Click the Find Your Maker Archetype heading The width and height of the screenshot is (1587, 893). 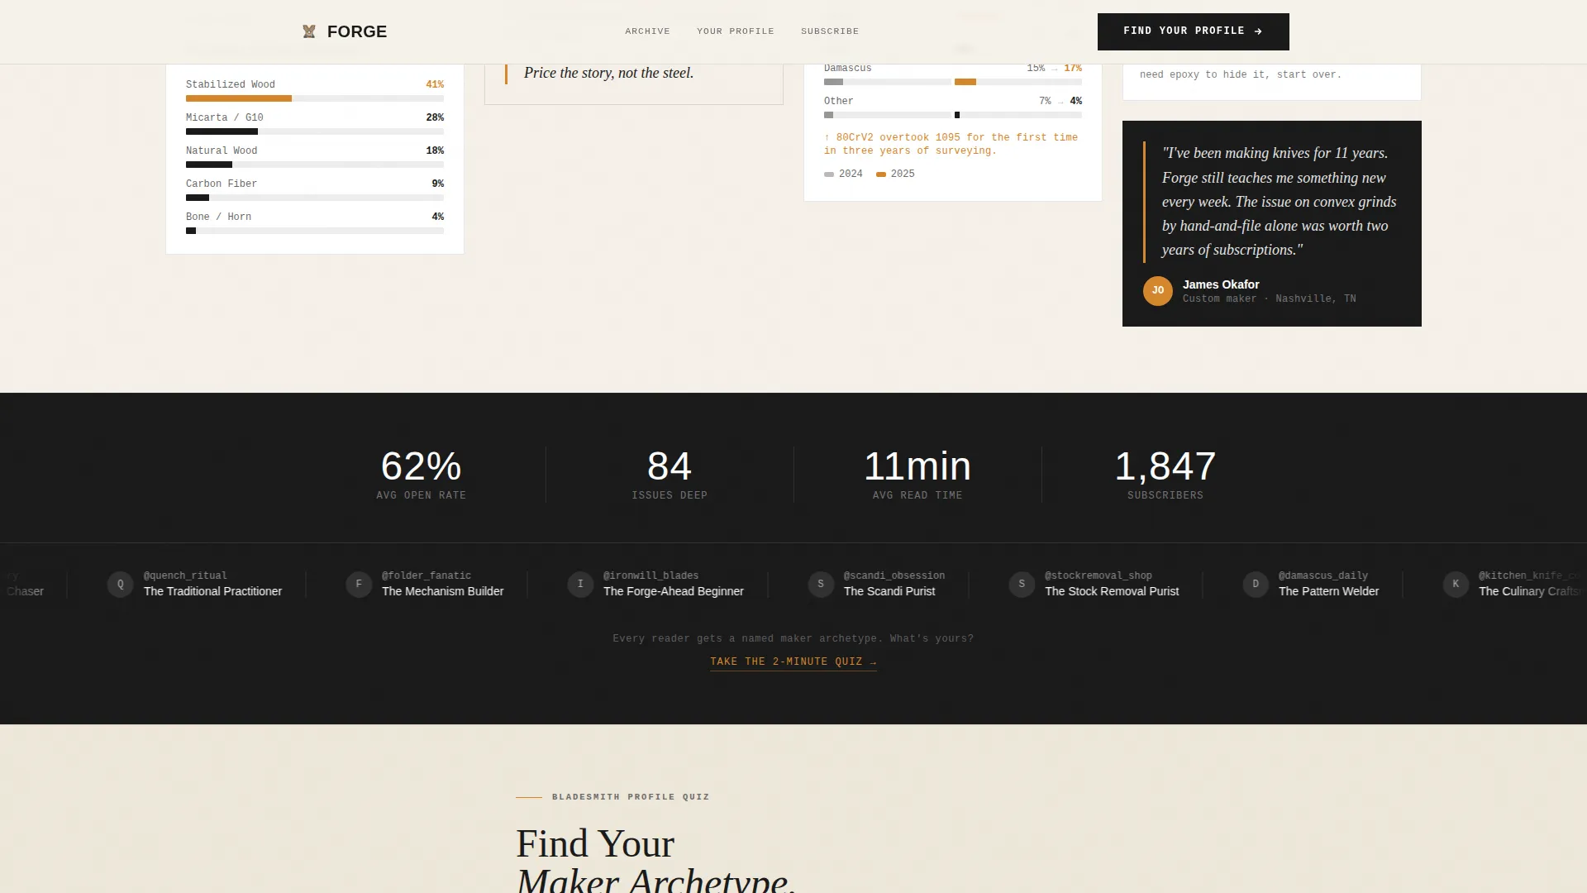(x=655, y=860)
